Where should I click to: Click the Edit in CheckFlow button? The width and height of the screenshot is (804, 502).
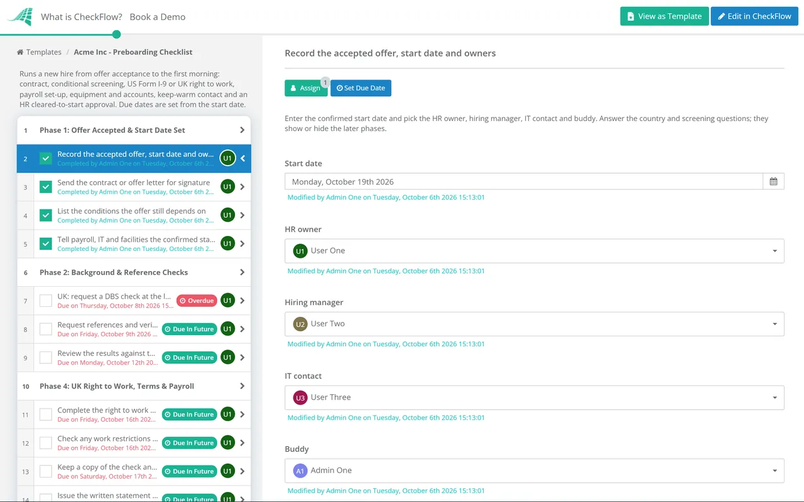pos(754,16)
